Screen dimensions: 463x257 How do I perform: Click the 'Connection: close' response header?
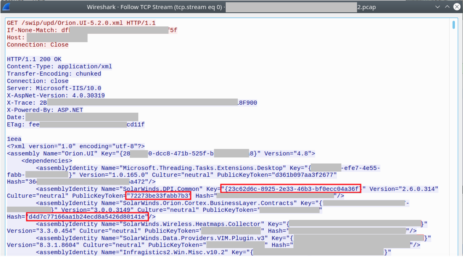[x=38, y=81]
